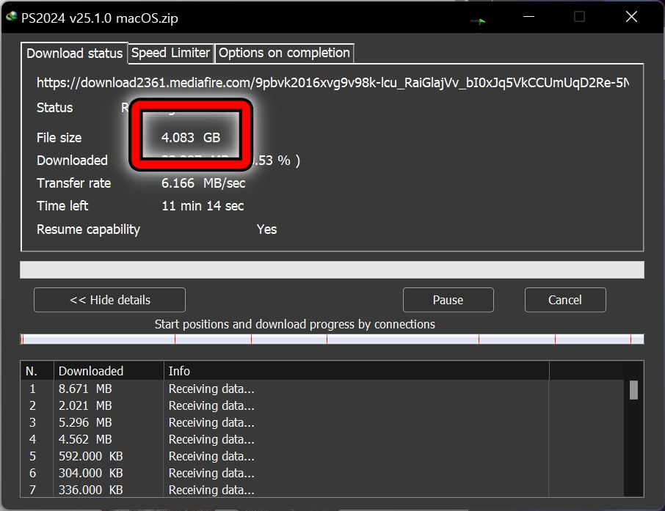Image resolution: width=665 pixels, height=511 pixels.
Task: Select connection row with 2.021 MB
Action: click(322, 405)
